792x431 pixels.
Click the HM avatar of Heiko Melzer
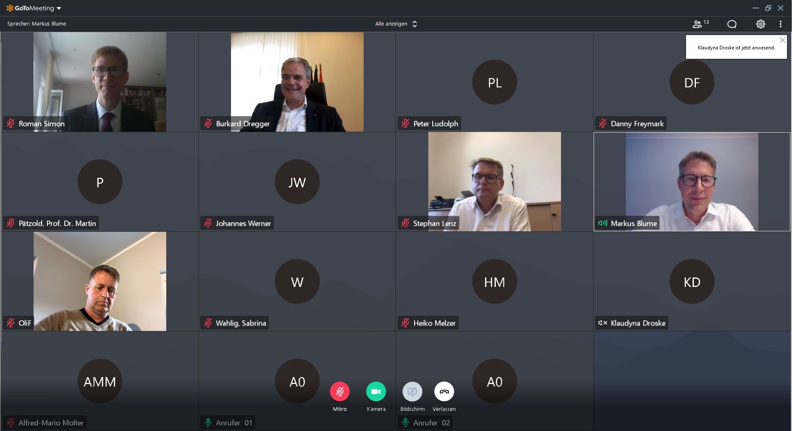coord(495,281)
